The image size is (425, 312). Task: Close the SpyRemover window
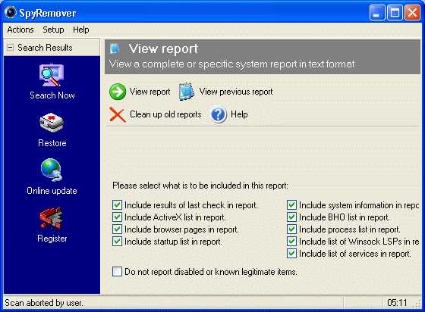pos(412,12)
